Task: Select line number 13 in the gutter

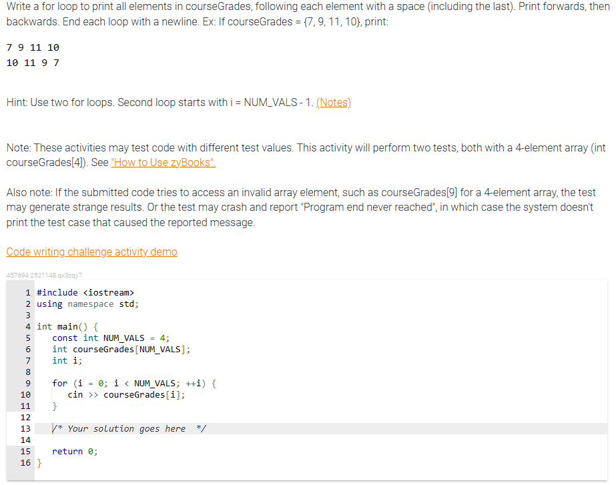Action: click(x=27, y=428)
